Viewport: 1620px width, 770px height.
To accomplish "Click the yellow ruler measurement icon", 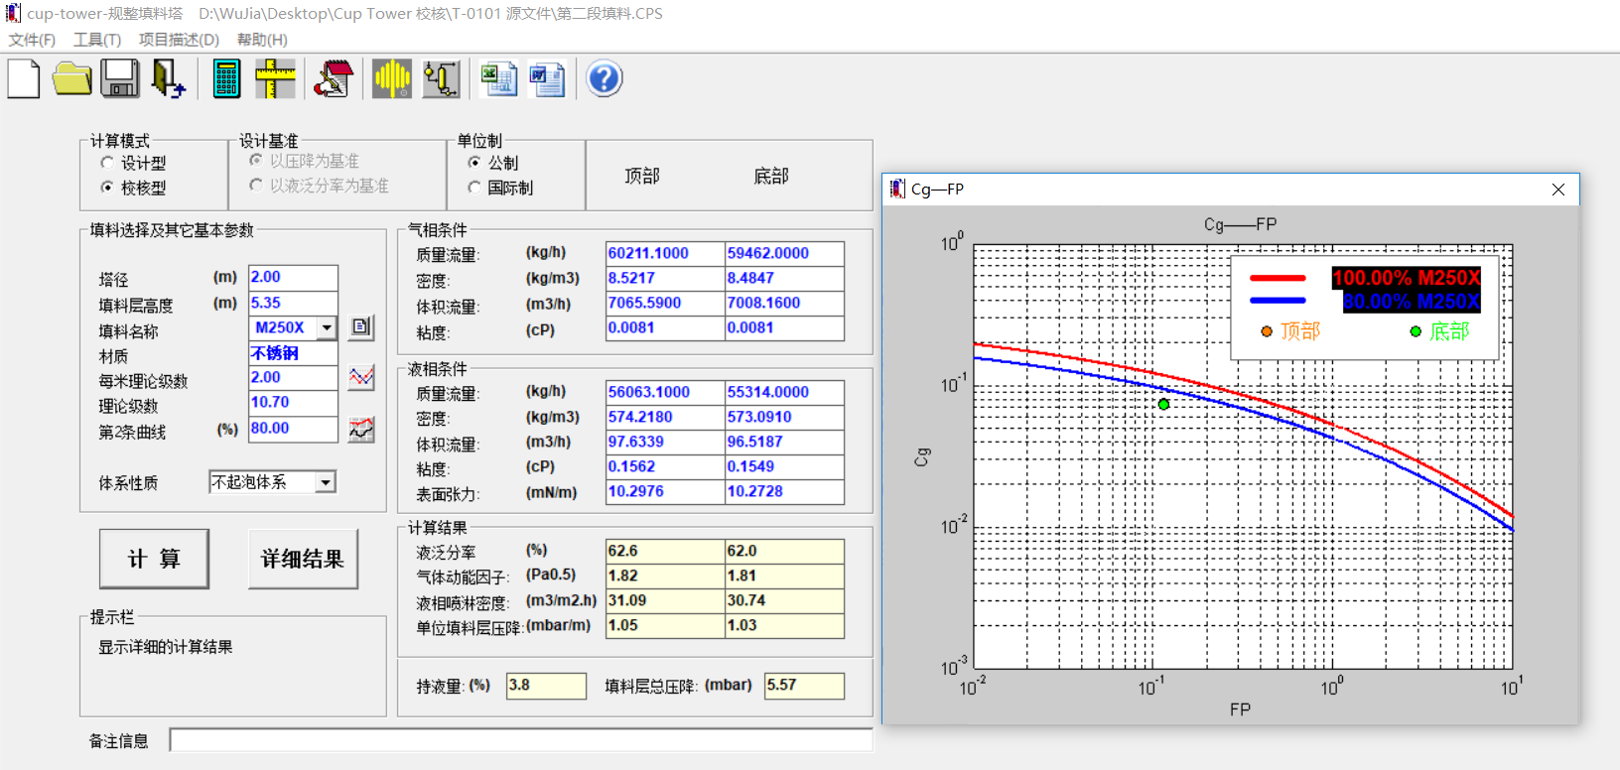I will pyautogui.click(x=275, y=79).
